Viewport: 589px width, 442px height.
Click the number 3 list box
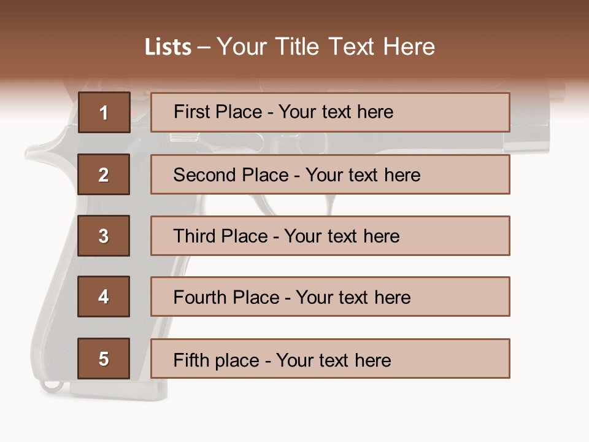(104, 236)
